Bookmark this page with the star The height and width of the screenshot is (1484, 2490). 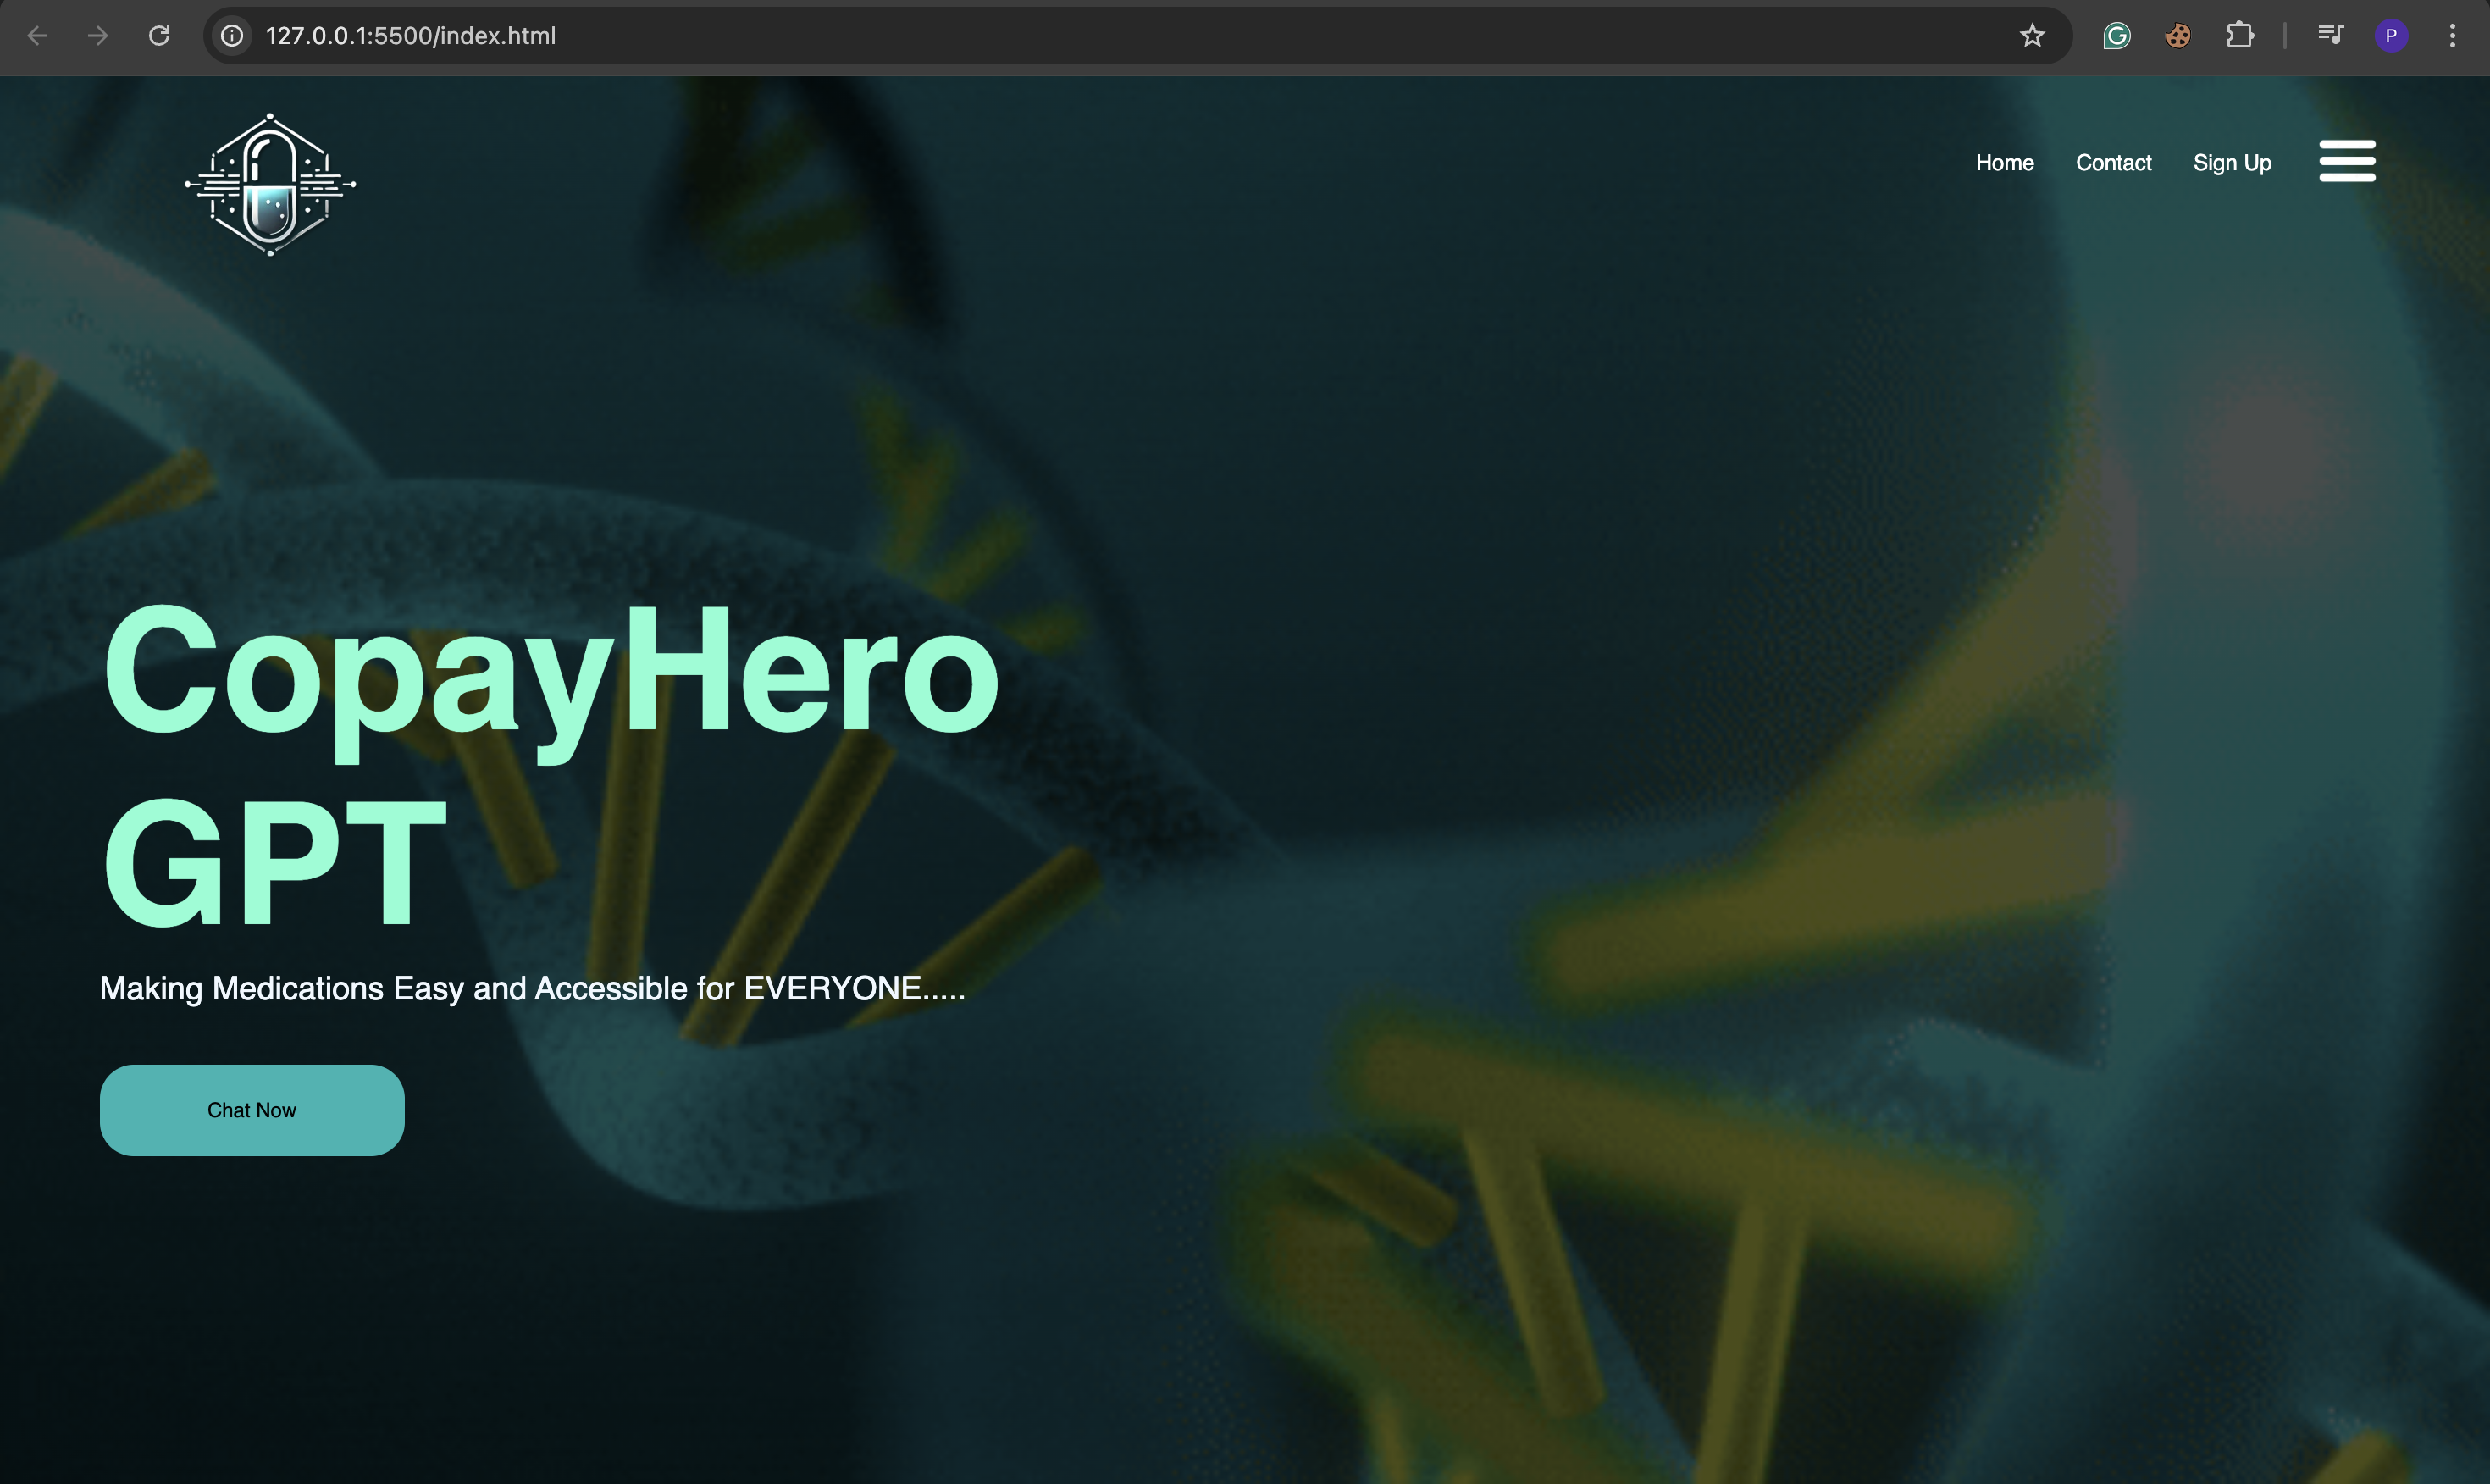pyautogui.click(x=2031, y=36)
